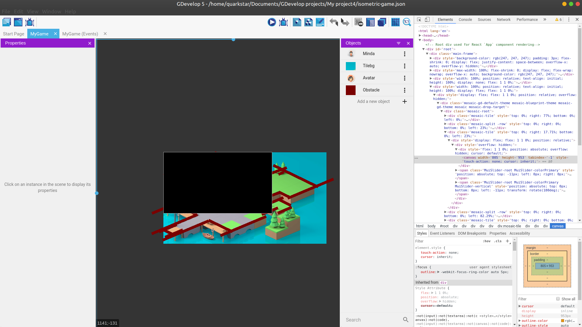Launch a preview of the game
This screenshot has height=327, width=582.
pos(272,22)
